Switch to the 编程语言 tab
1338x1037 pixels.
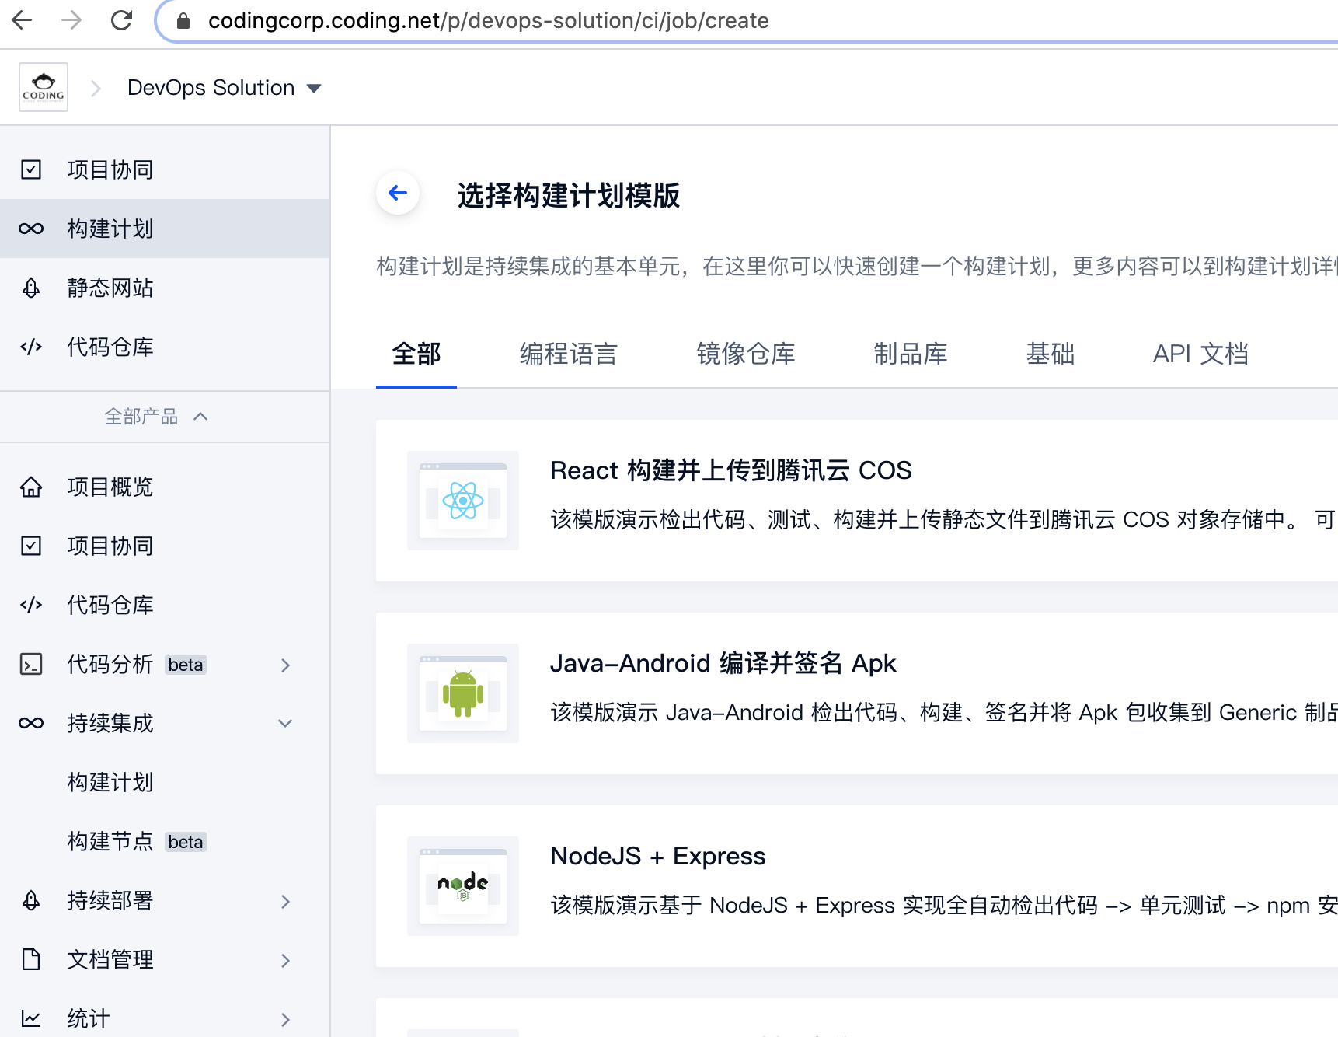pos(569,354)
